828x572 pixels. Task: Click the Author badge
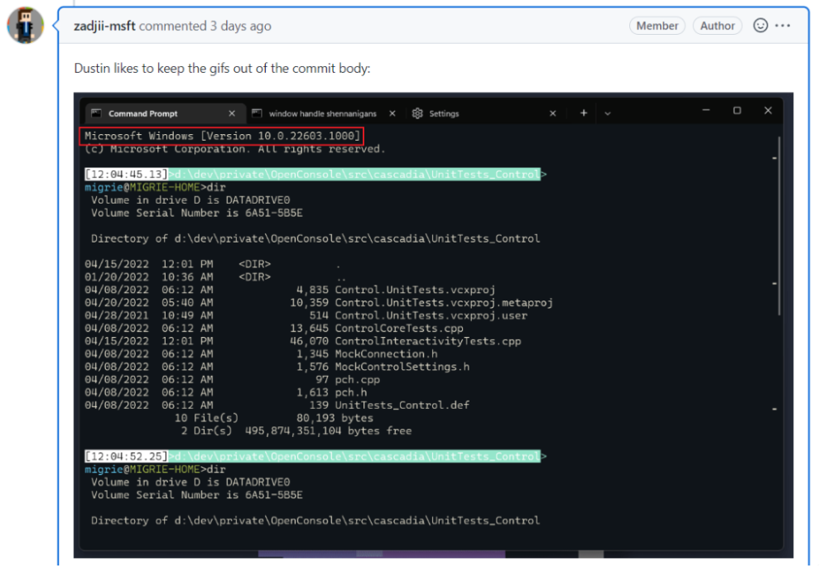tap(717, 26)
